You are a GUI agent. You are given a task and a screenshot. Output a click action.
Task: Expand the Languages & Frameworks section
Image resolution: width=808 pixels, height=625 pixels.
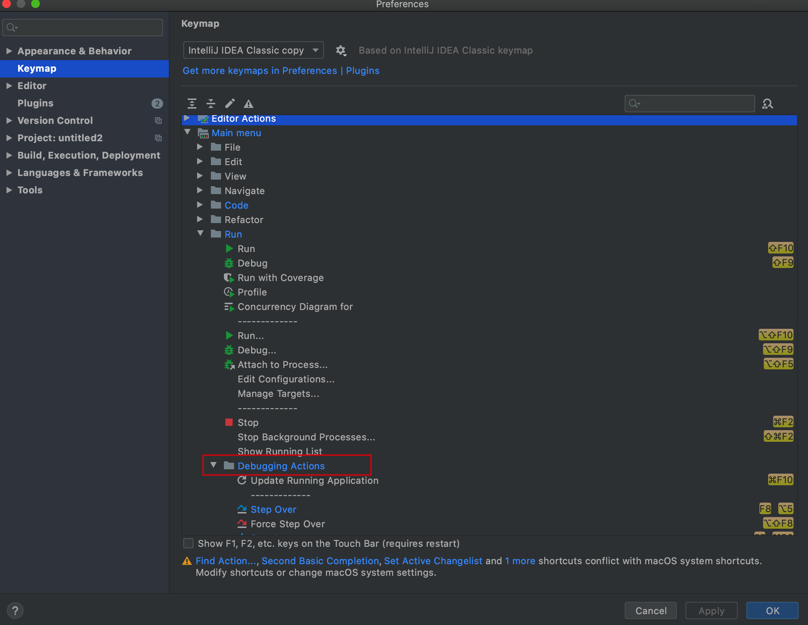pos(9,172)
